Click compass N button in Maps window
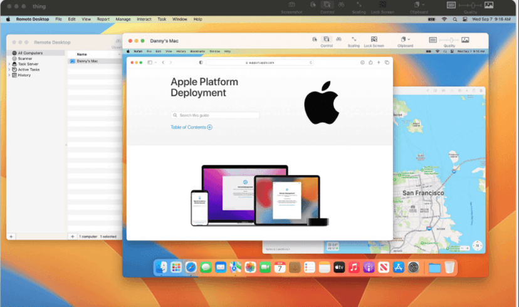The height and width of the screenshot is (307, 519). click(x=477, y=246)
